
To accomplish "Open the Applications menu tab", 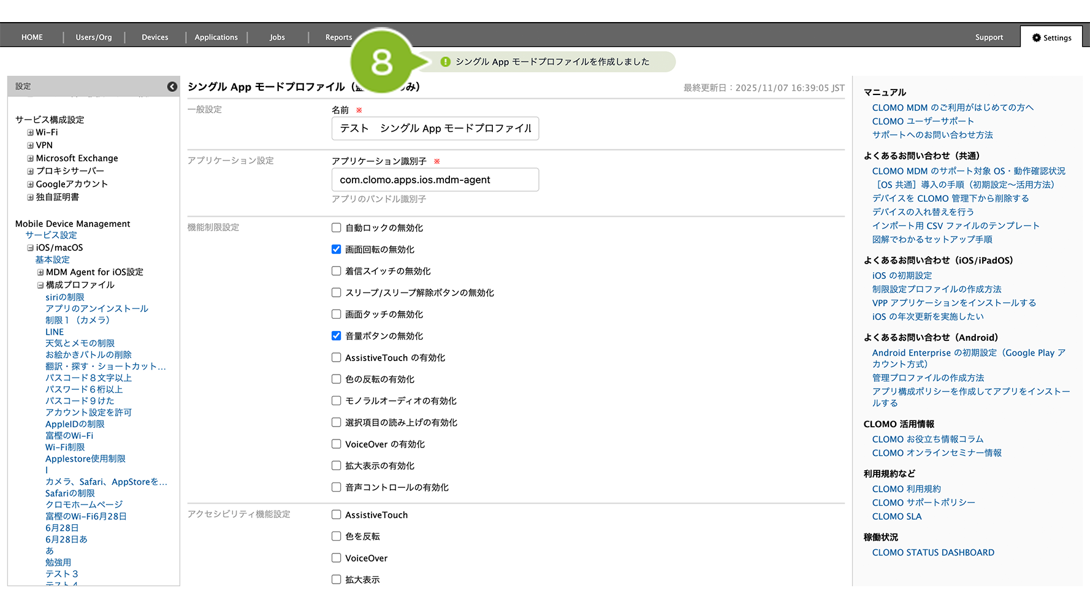I will coord(216,37).
